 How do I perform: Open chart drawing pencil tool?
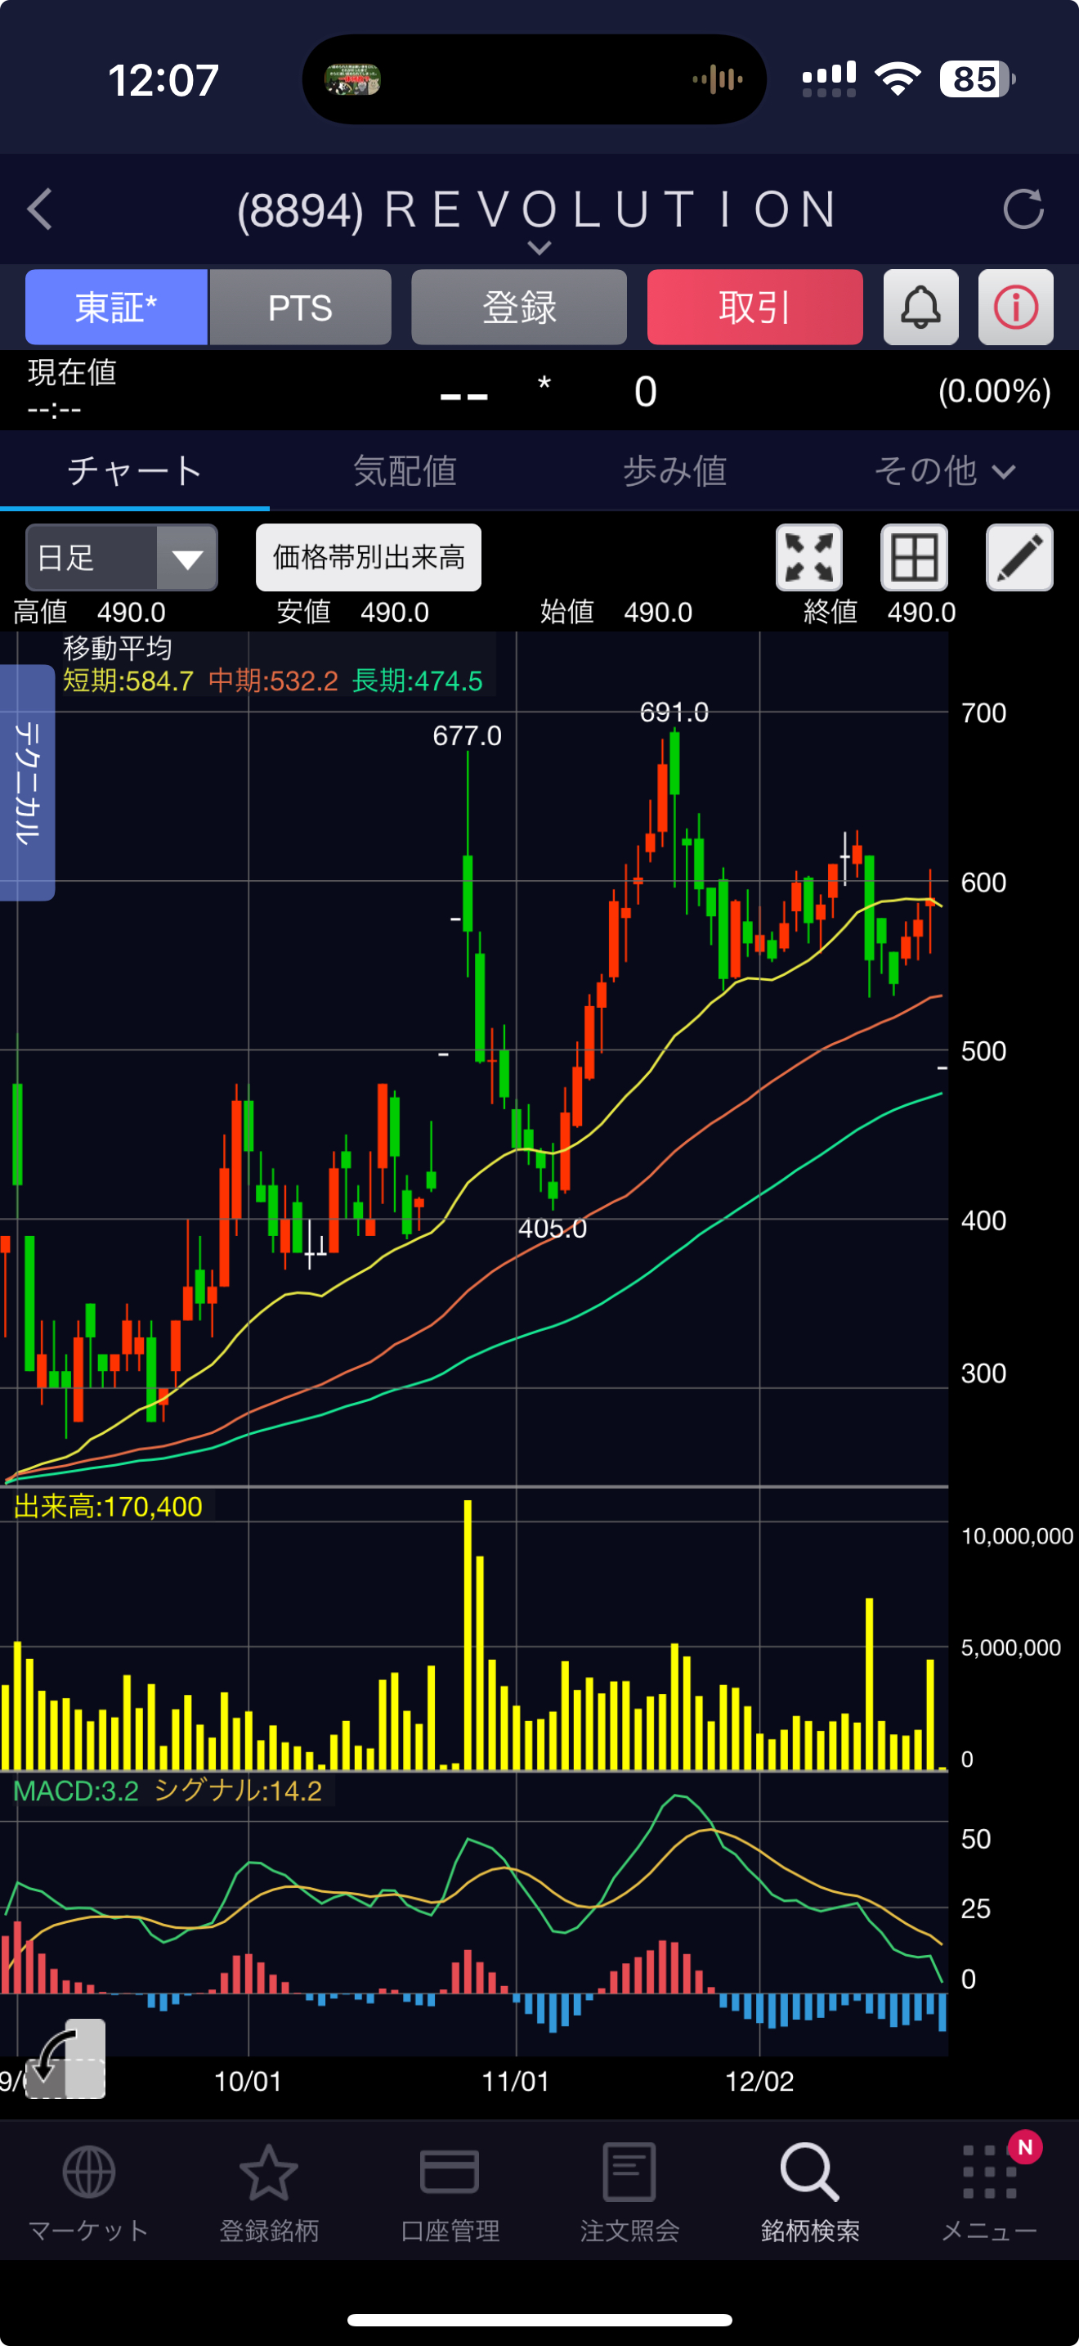(x=1020, y=557)
